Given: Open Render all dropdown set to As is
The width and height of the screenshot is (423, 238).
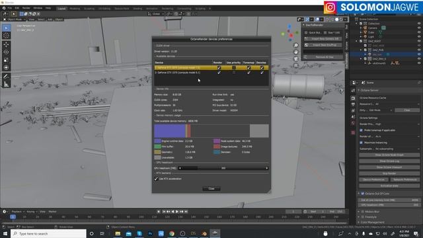Looking at the screenshot, I should point(398,137).
